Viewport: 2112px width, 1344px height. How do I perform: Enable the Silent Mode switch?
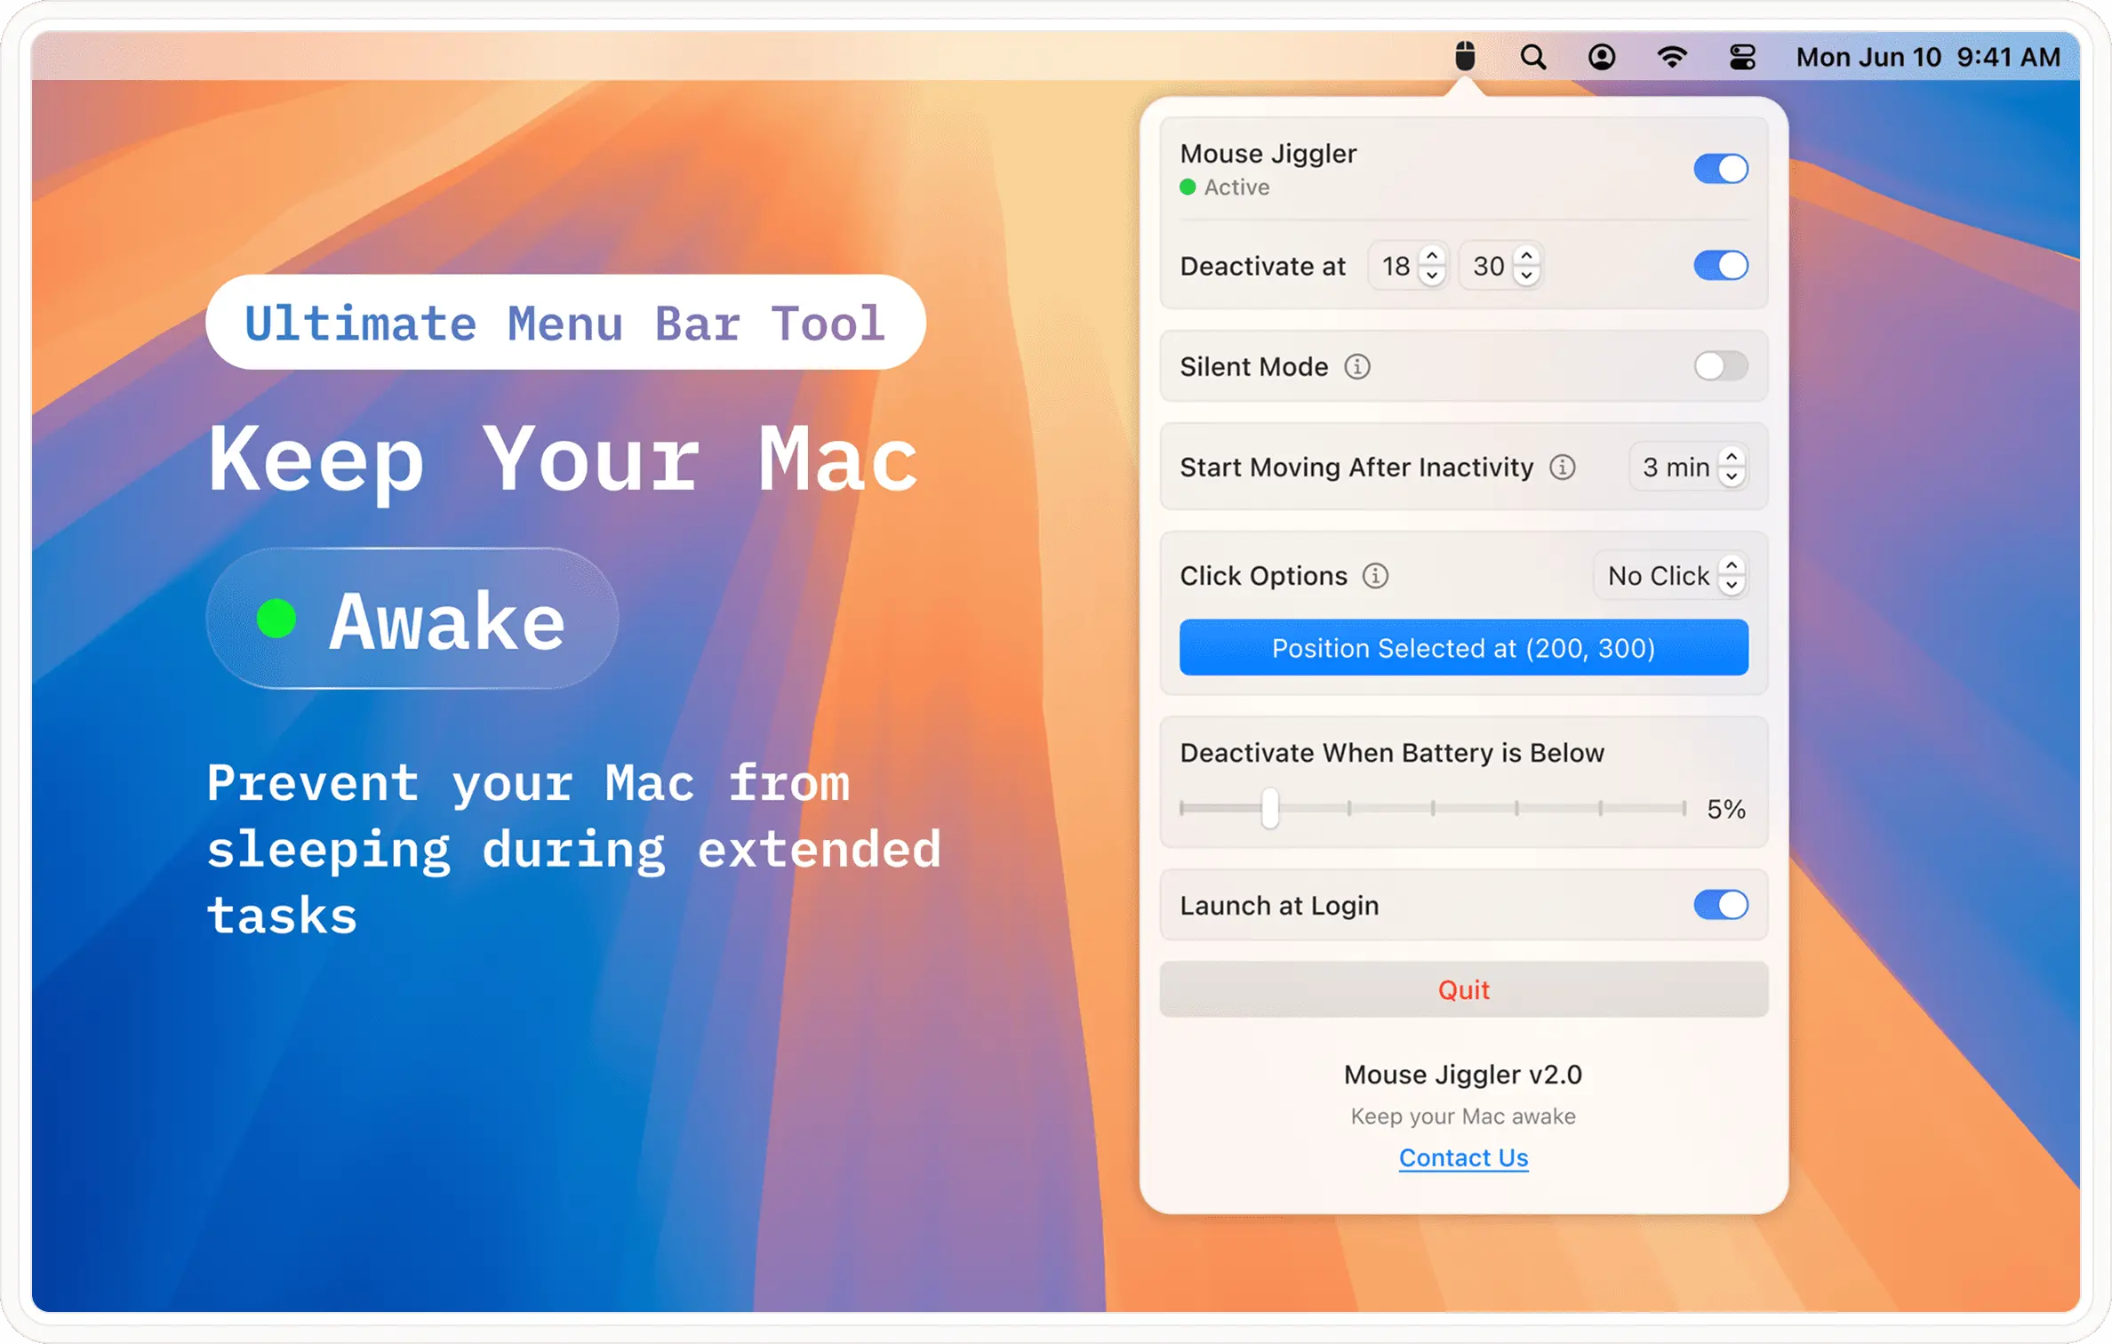coord(1721,366)
